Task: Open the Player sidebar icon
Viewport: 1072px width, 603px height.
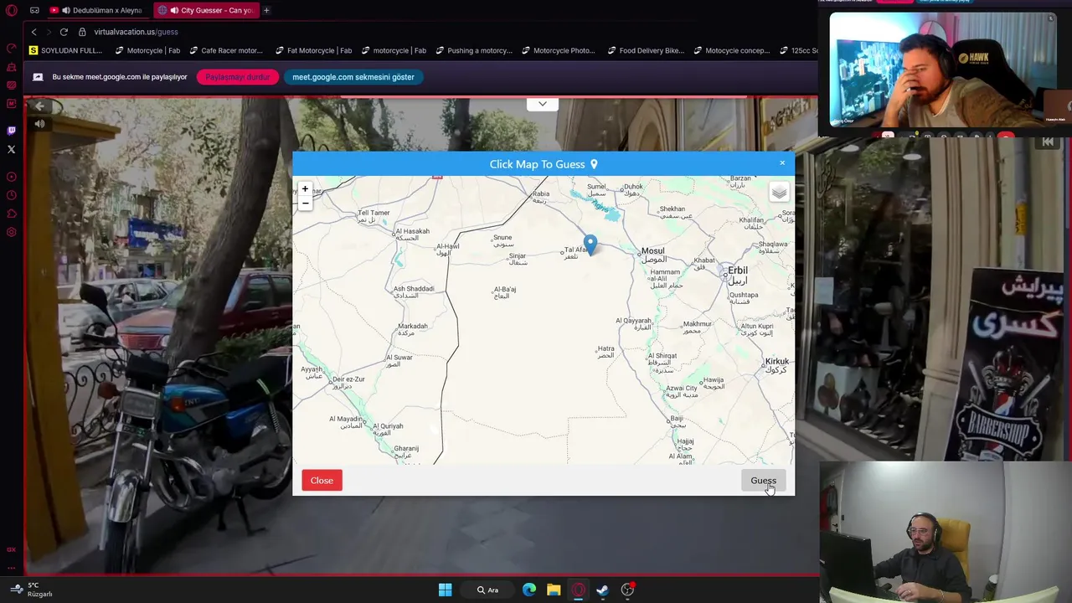Action: pos(11,177)
